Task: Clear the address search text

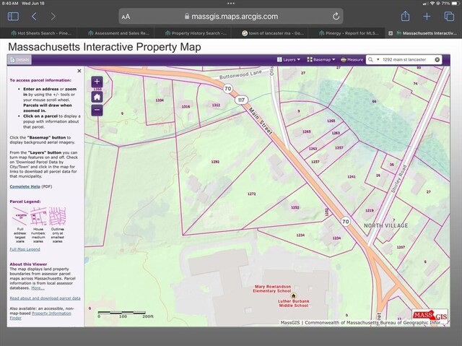Action: tap(437, 59)
